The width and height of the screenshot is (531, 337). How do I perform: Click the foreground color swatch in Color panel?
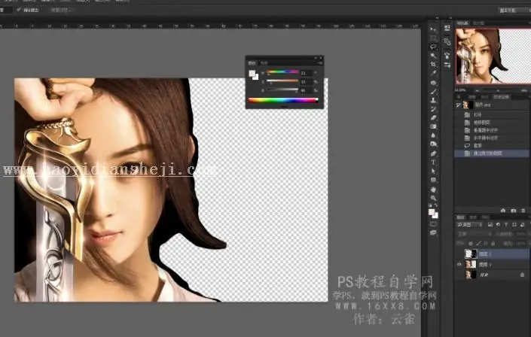click(x=252, y=73)
